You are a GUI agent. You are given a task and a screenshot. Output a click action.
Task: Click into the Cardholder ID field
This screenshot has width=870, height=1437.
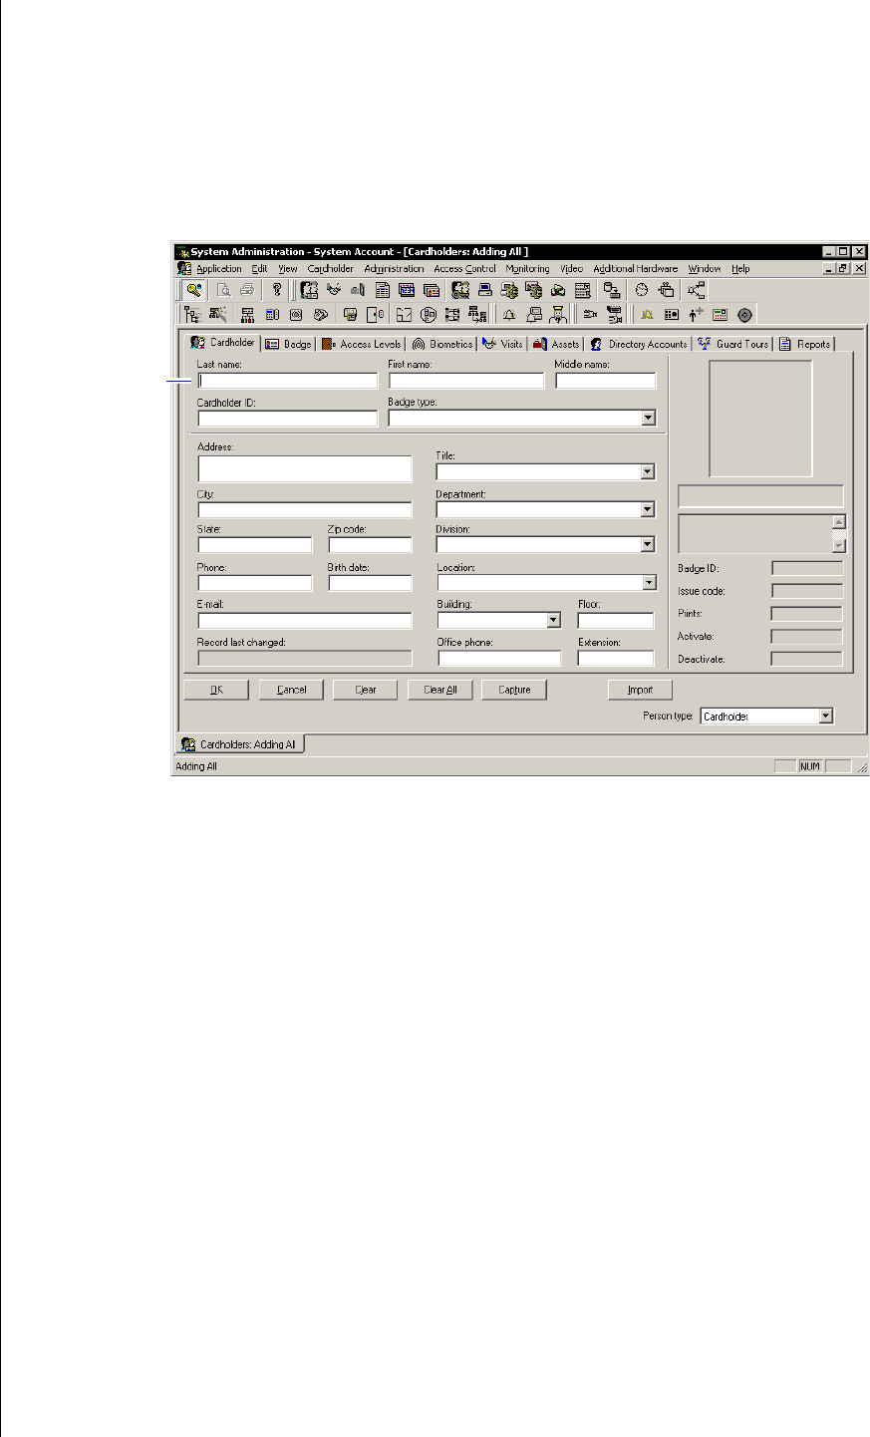click(x=288, y=419)
